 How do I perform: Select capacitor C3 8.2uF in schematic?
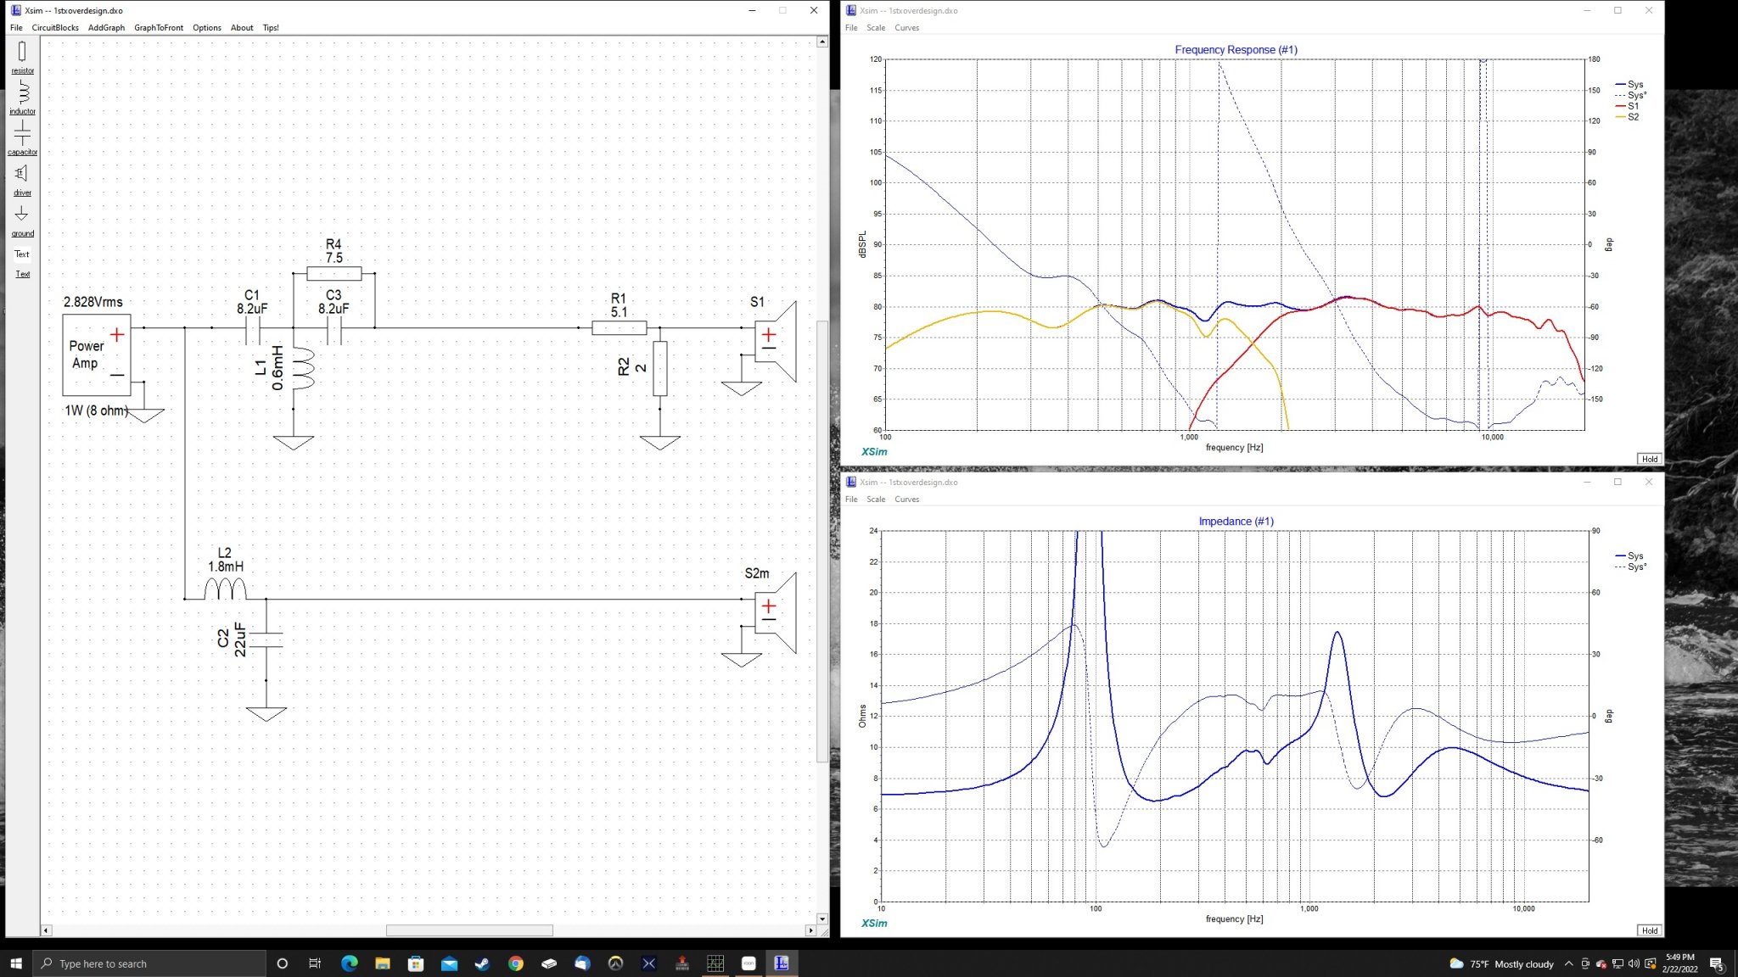point(334,327)
